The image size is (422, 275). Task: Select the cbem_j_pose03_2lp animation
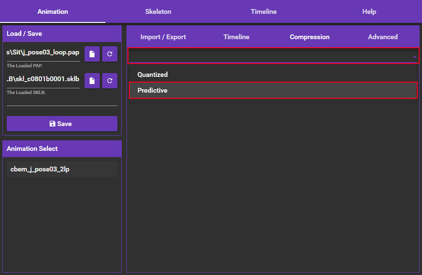point(62,169)
